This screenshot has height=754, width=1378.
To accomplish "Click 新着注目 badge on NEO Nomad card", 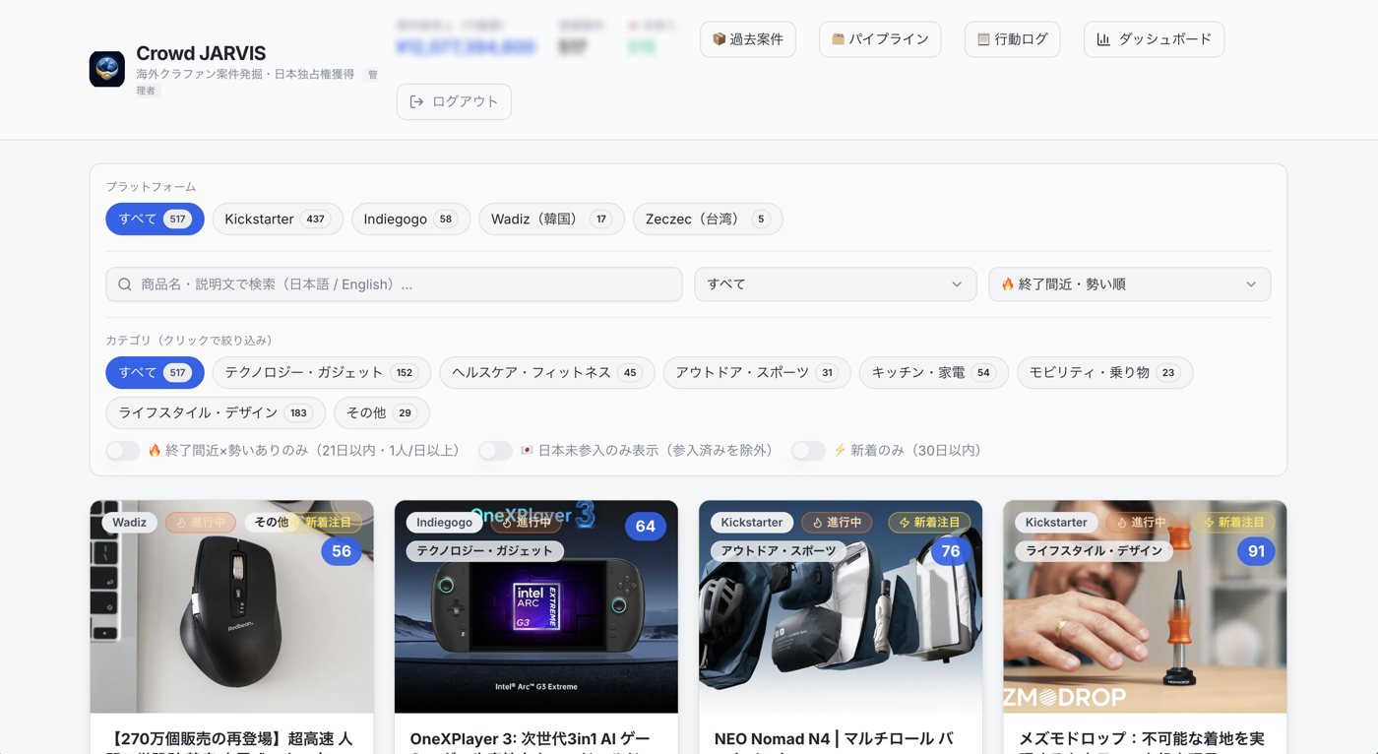I will 929,522.
